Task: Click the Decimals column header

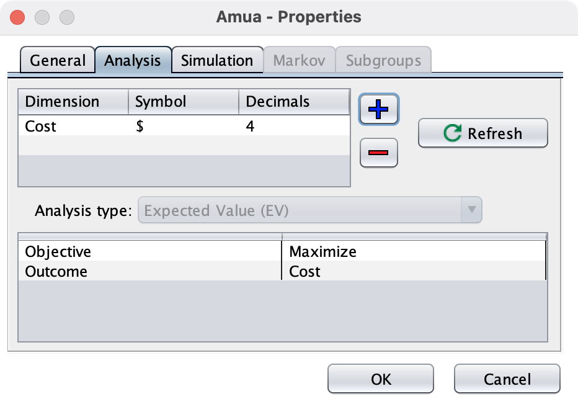Action: [293, 102]
